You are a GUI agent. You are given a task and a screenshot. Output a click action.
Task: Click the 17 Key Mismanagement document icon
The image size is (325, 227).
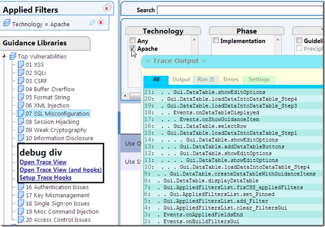pos(21,195)
